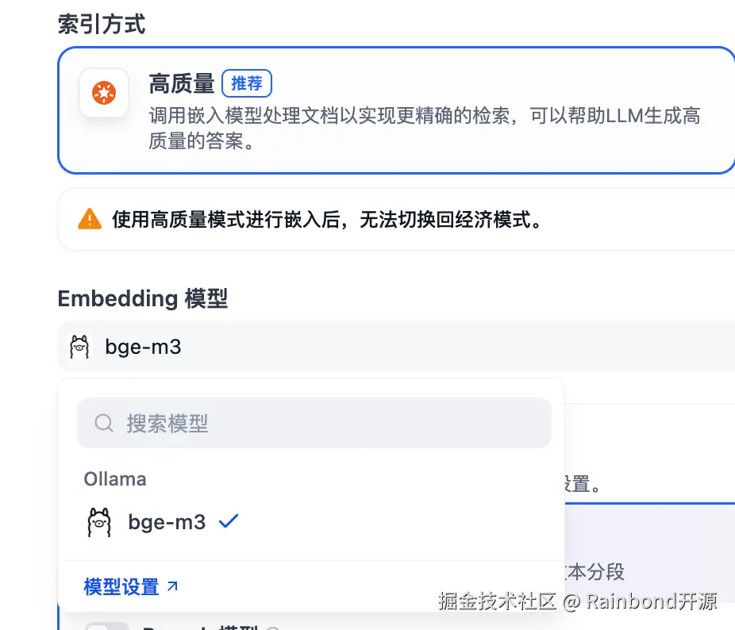Click the economy-mode switch warning banner text

point(327,219)
